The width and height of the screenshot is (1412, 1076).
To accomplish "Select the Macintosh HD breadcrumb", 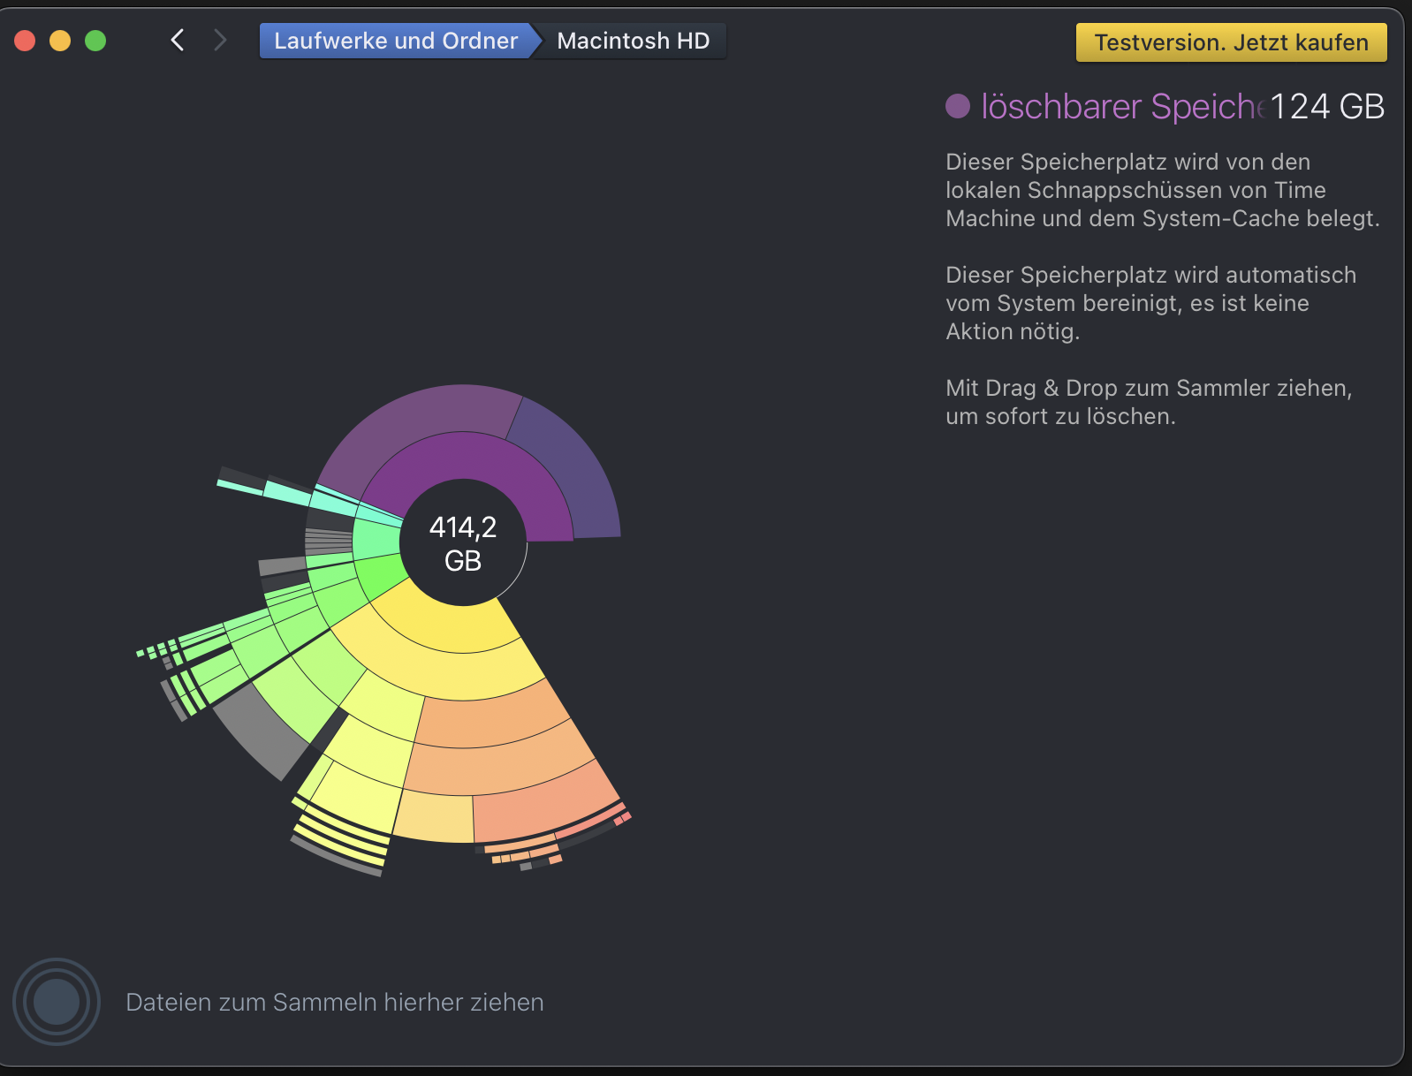I will 633,41.
